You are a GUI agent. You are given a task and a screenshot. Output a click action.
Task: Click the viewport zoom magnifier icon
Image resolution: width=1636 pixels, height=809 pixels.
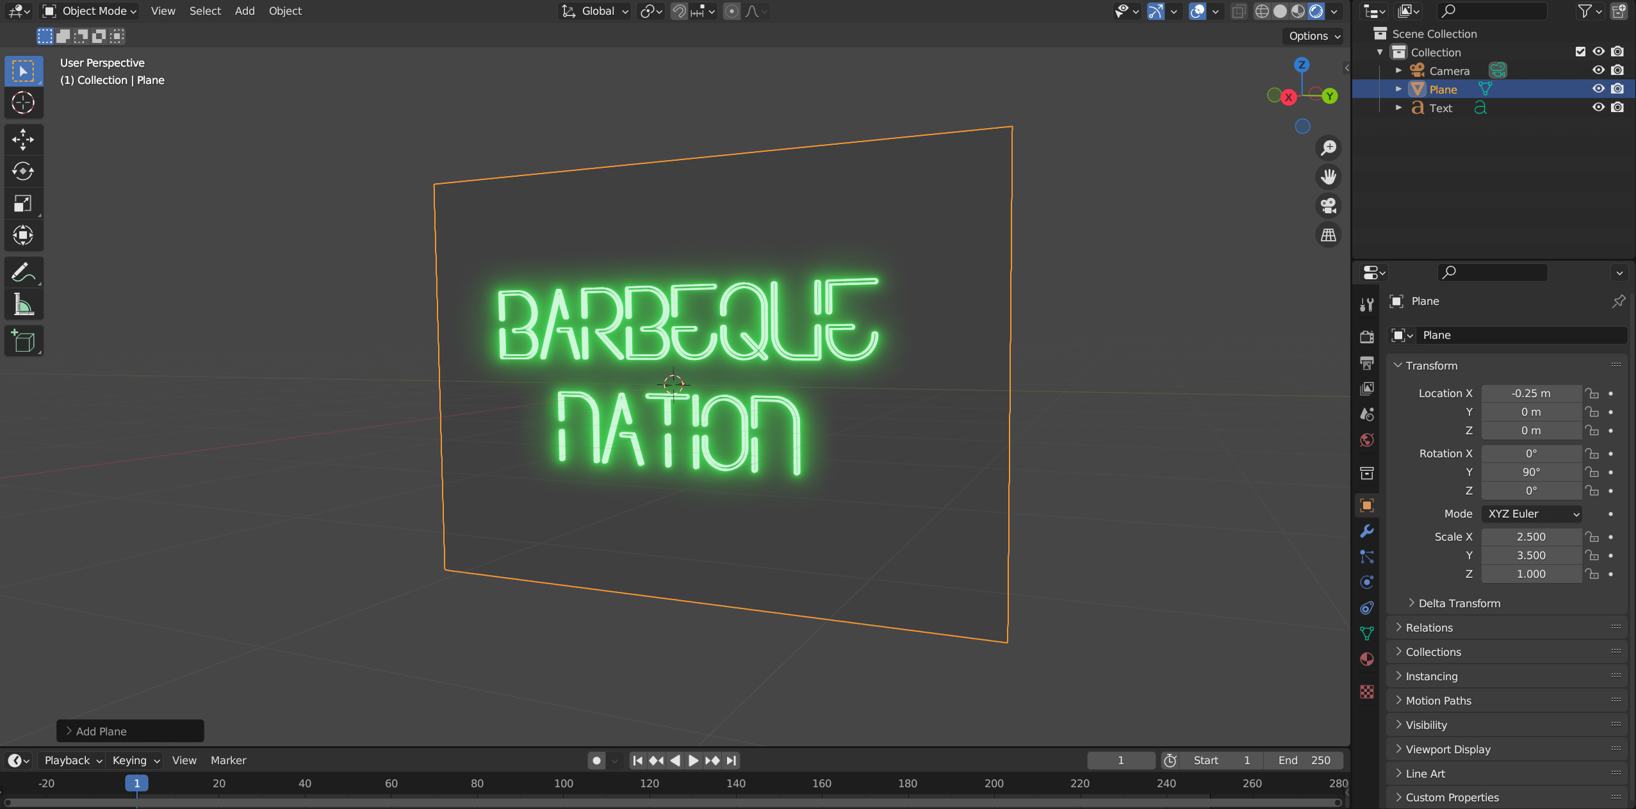tap(1329, 148)
